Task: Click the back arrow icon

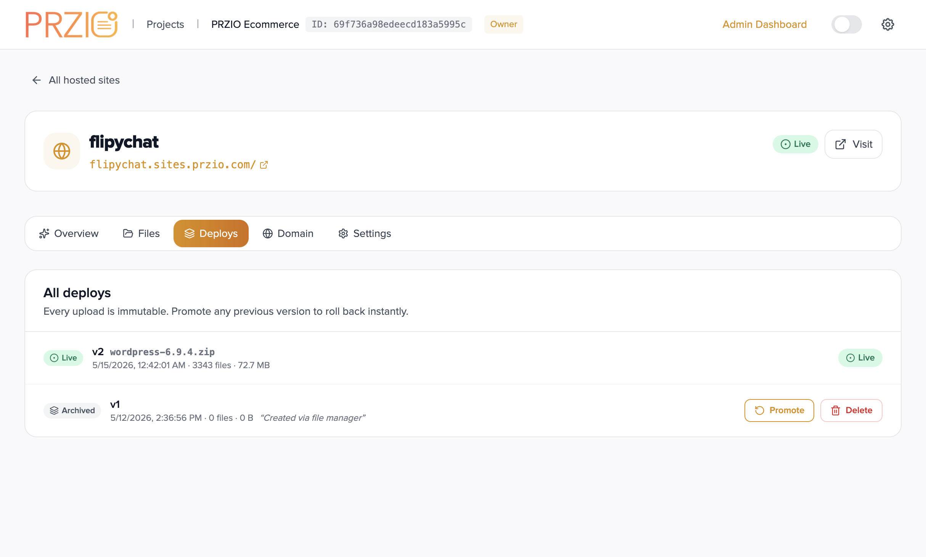Action: click(x=37, y=80)
